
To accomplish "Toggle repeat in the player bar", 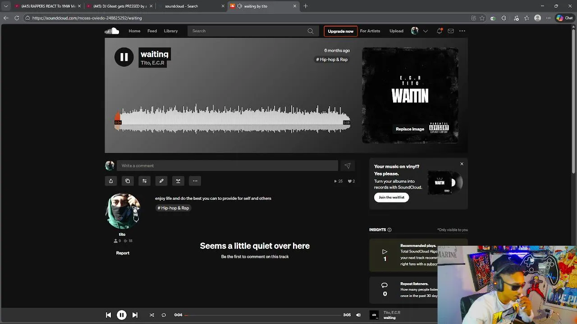I will click(164, 315).
